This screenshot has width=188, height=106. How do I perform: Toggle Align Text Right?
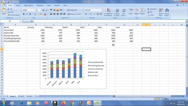[58, 14]
